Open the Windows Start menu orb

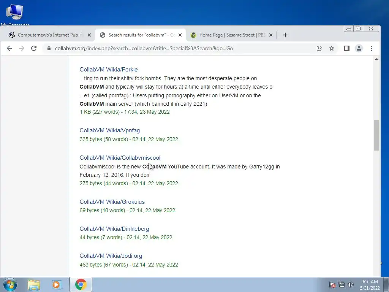click(10, 284)
